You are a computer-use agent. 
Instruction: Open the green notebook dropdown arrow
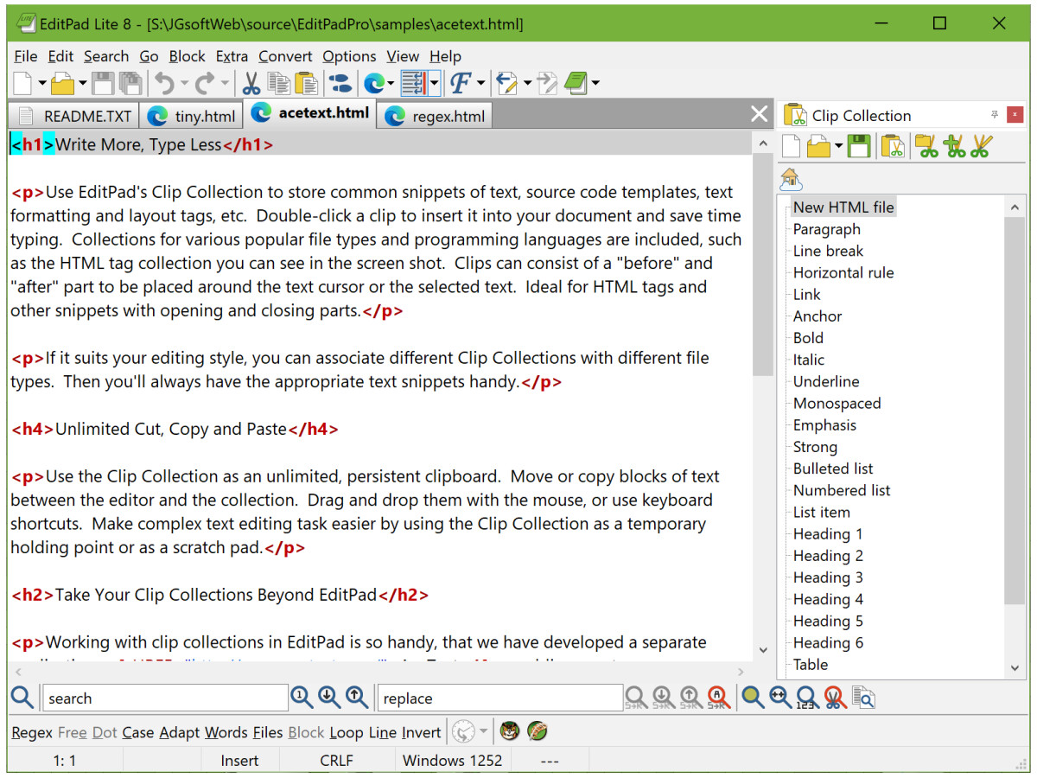(x=595, y=84)
